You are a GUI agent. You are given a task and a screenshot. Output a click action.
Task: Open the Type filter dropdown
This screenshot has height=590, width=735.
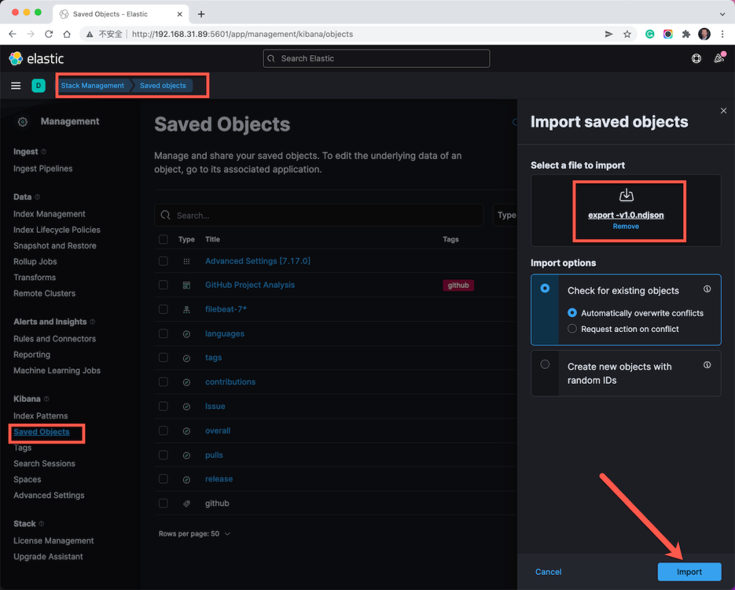click(x=505, y=215)
